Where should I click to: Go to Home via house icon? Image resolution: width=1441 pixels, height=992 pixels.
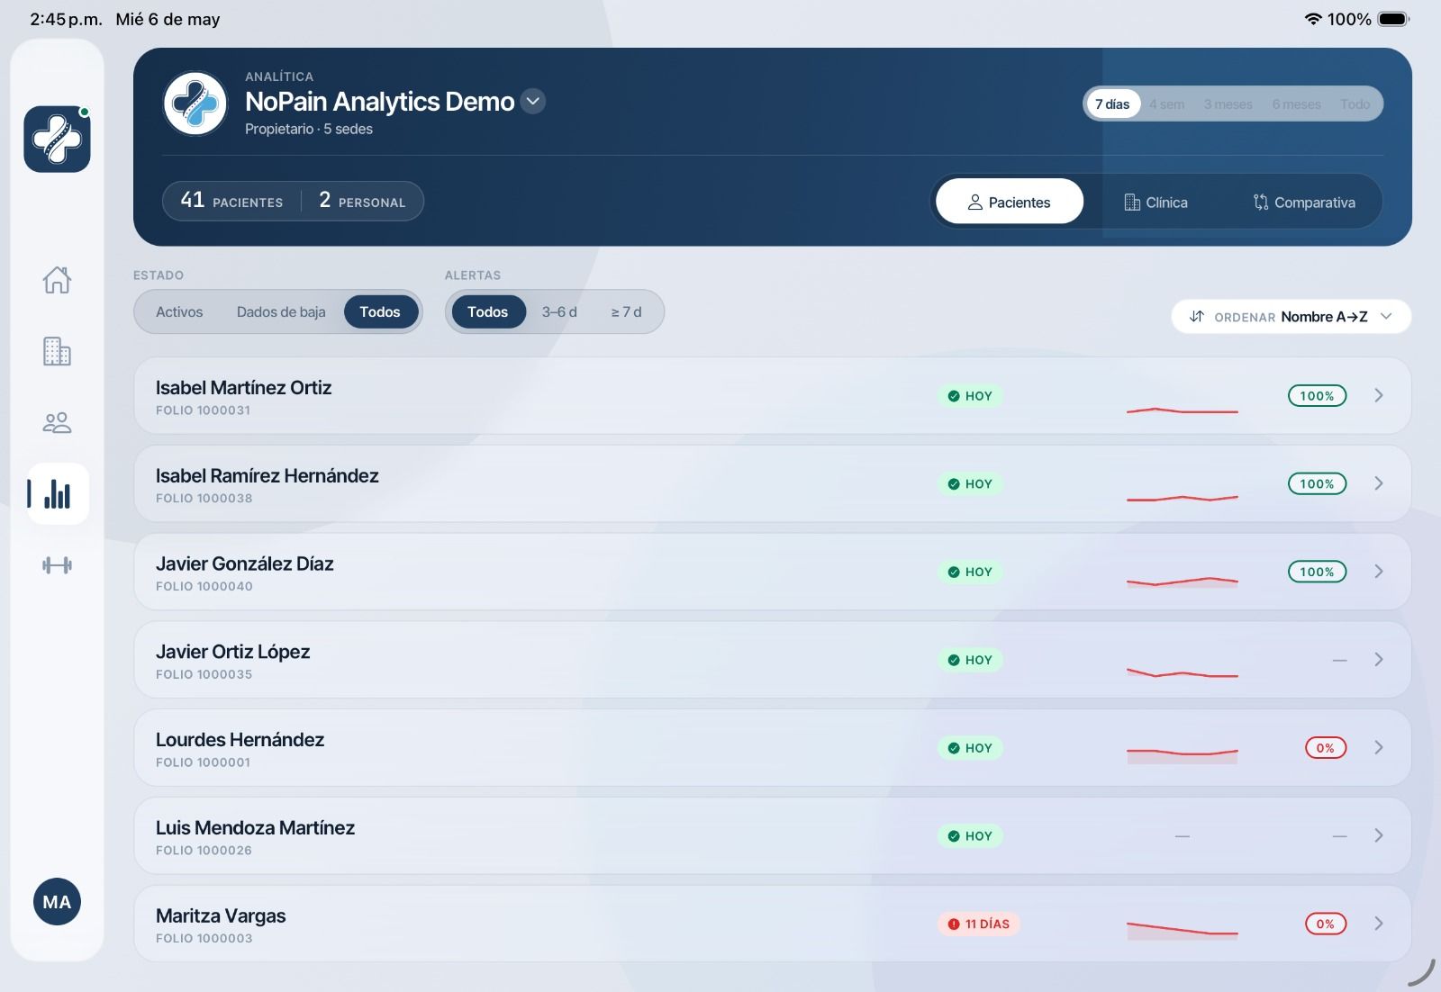click(x=57, y=280)
